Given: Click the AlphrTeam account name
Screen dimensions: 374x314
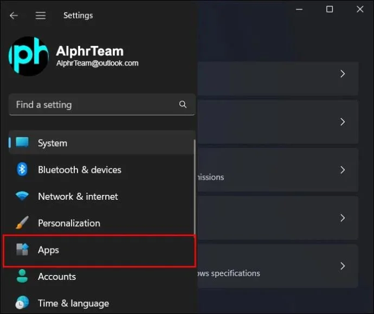Looking at the screenshot, I should [89, 51].
